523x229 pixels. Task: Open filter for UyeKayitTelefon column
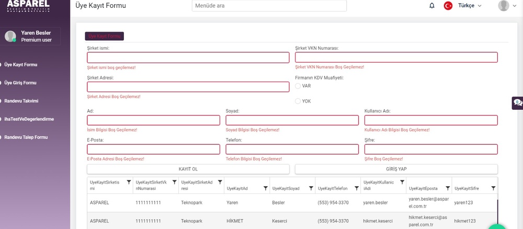pyautogui.click(x=357, y=188)
